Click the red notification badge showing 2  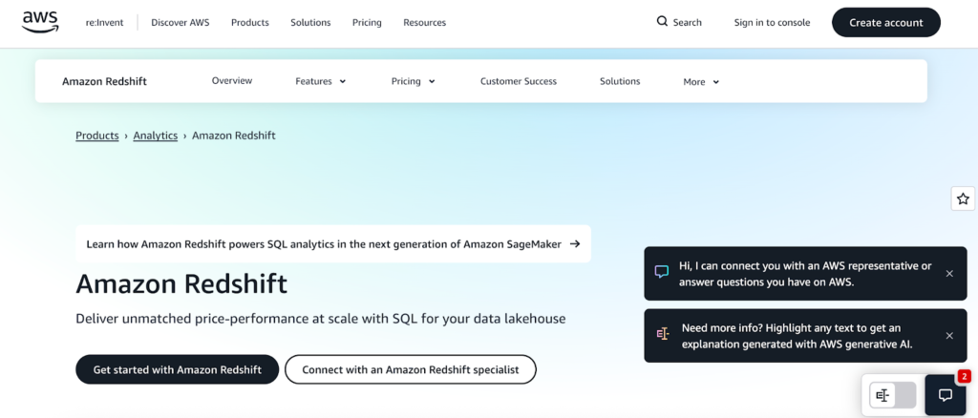pos(964,376)
